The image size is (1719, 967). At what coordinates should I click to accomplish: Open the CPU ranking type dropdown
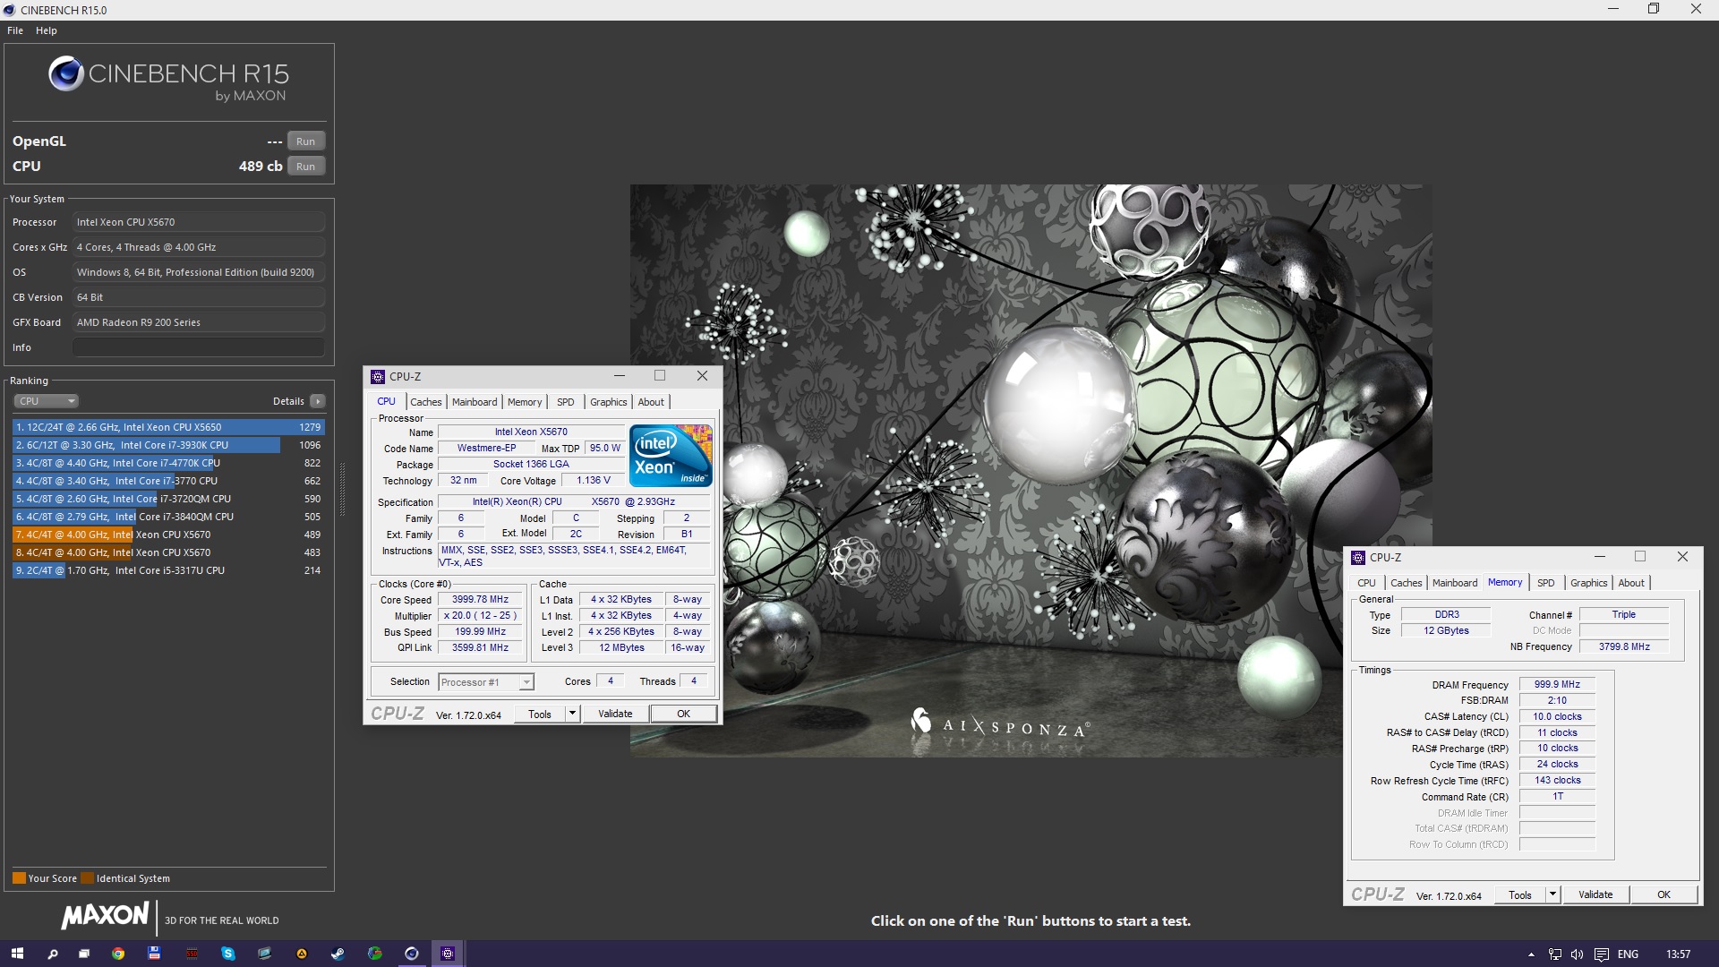point(47,401)
